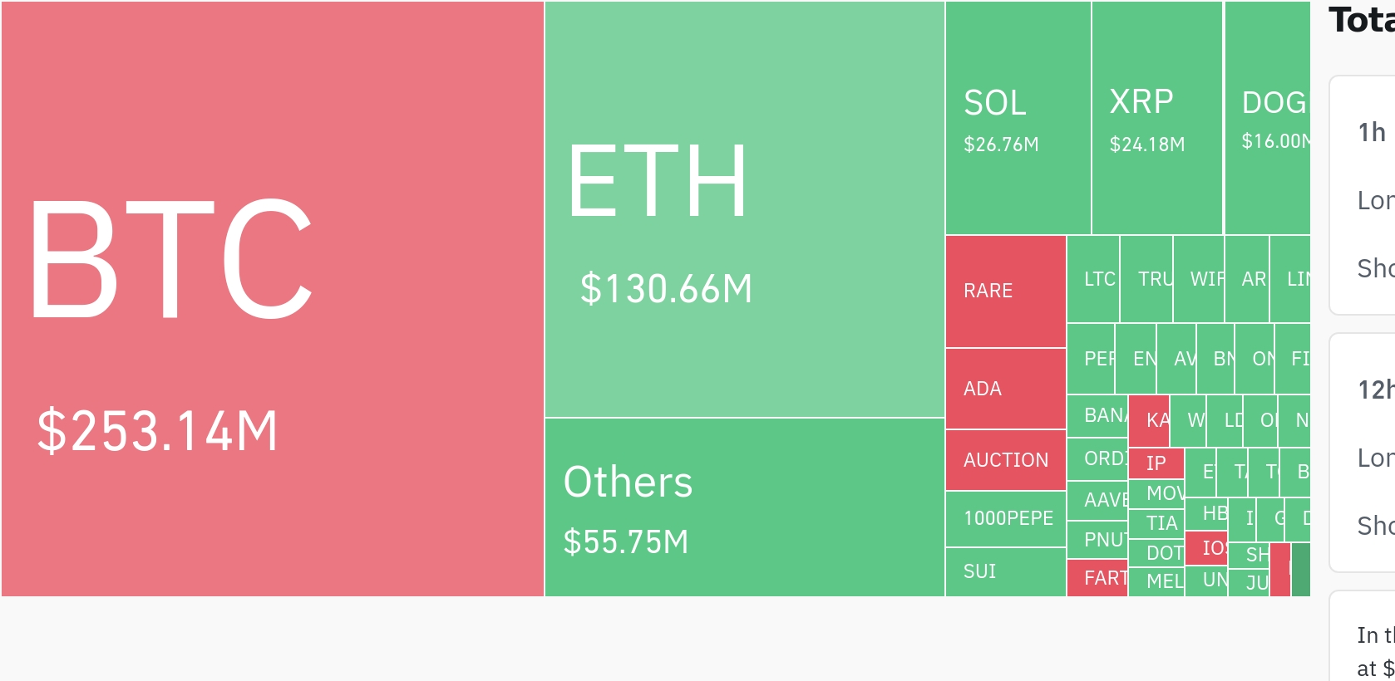Click the 12h liquidation card
The image size is (1395, 681).
pos(1363,453)
